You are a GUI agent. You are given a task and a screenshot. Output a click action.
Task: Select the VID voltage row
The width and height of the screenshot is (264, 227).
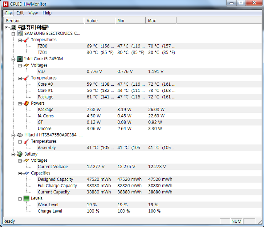pos(149,71)
